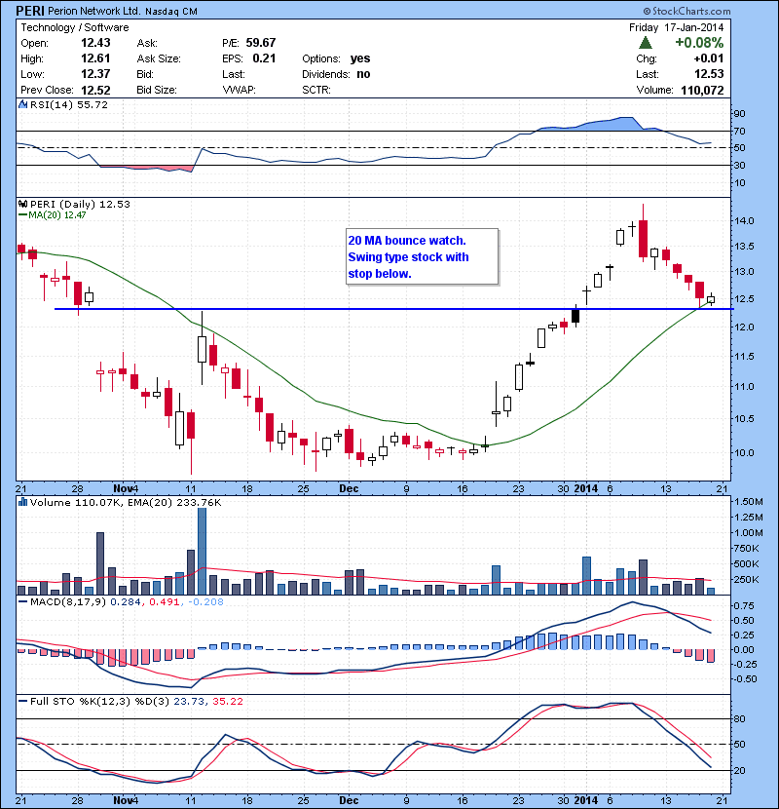Click the Ask Size label
Viewport: 779px width, 809px height.
(159, 58)
